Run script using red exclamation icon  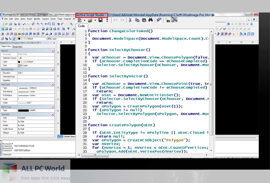pos(107,20)
